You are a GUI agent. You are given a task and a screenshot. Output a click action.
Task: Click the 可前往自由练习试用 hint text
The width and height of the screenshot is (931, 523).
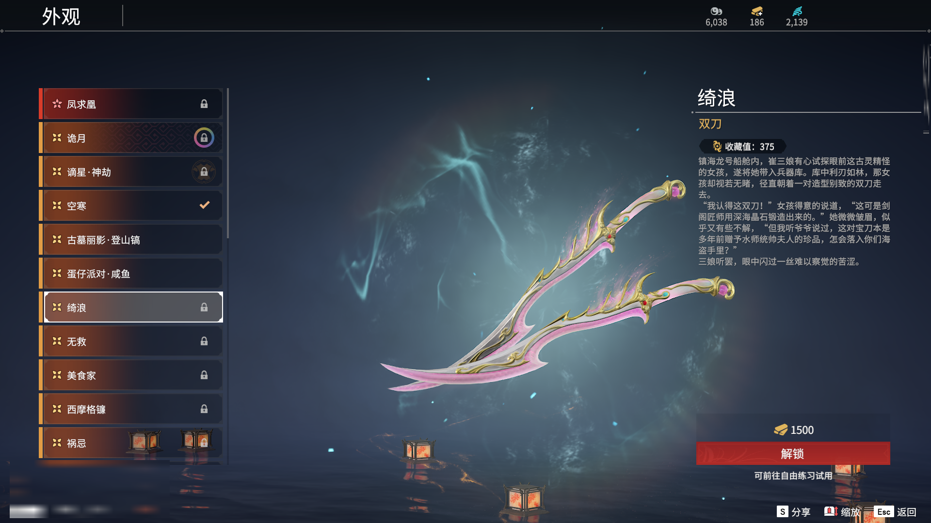click(793, 476)
